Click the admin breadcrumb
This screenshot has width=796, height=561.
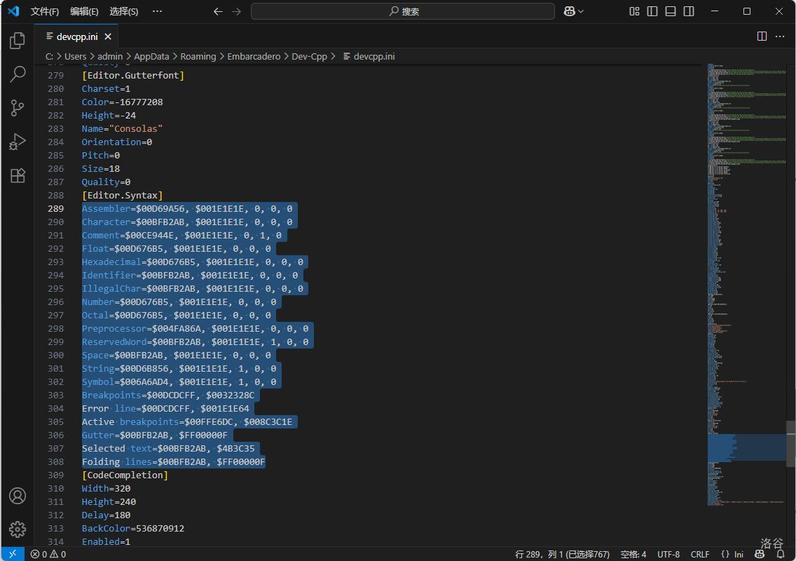tap(110, 56)
